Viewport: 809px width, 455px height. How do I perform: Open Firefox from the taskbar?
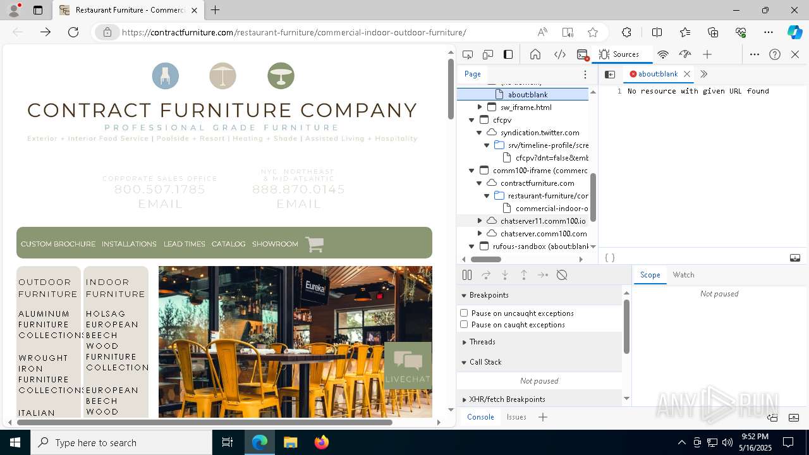(322, 442)
